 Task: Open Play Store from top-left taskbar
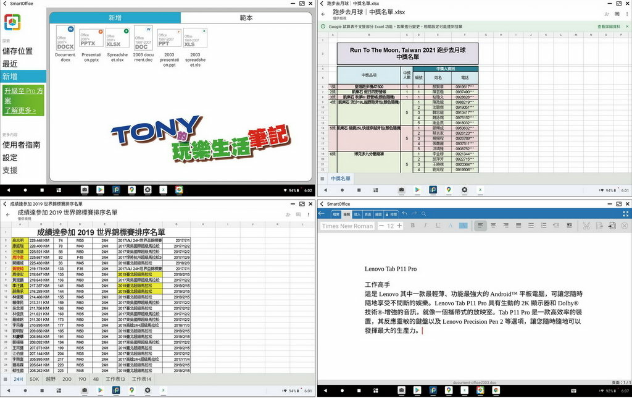(100, 190)
